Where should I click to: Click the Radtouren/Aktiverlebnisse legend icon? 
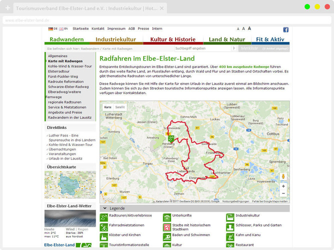coord(104,217)
